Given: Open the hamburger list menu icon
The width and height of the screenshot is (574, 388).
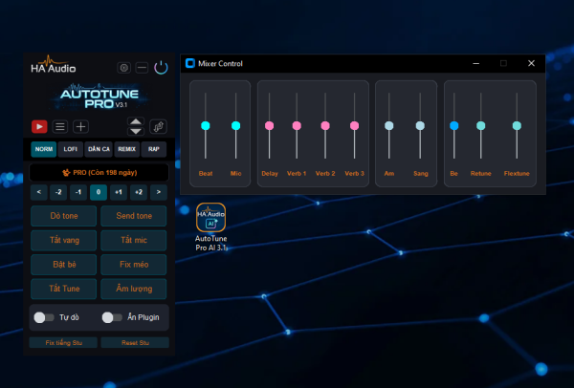Looking at the screenshot, I should [60, 127].
